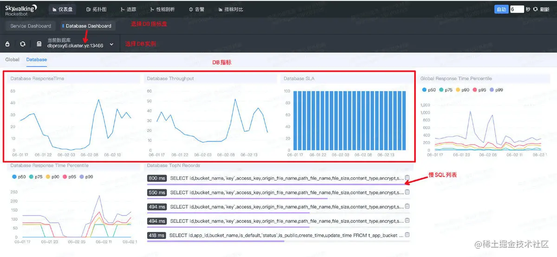Toggle p90 in Global percentile legend
557x257 pixels.
[463, 90]
